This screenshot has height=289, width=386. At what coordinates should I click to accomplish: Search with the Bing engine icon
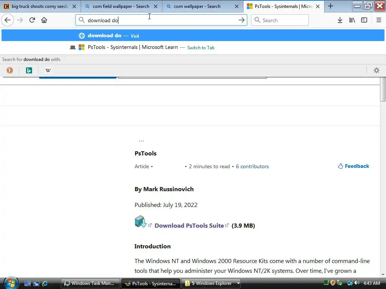(29, 70)
